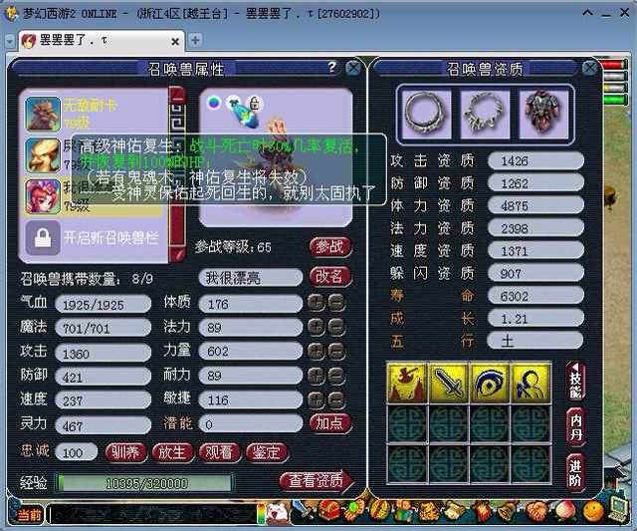Close the 召唤兽资质 panel

tap(590, 68)
